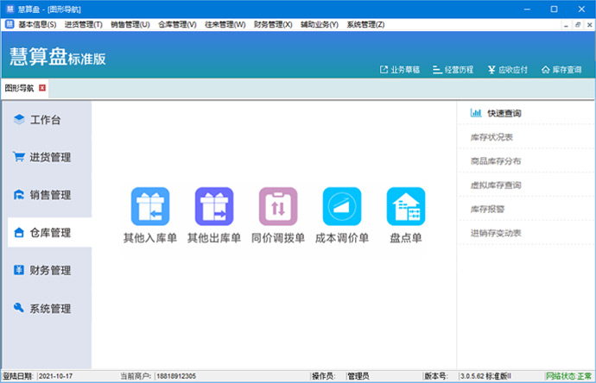Click the 业务草稿 toolbar shortcut
The width and height of the screenshot is (596, 383).
[400, 69]
